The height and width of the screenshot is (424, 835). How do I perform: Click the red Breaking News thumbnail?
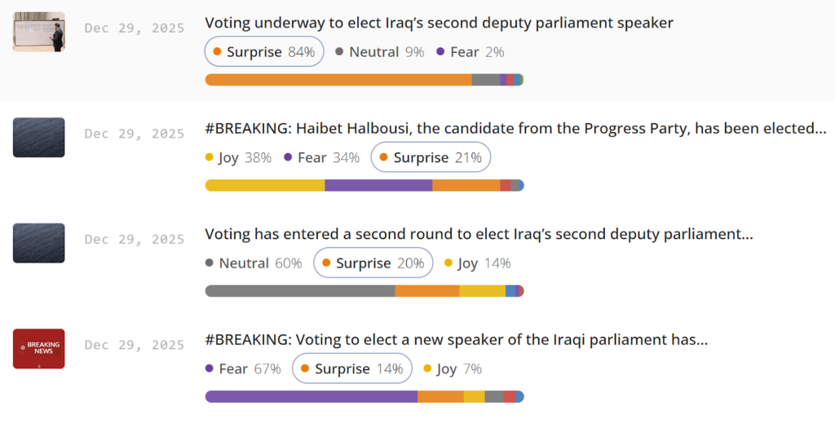[x=38, y=349]
